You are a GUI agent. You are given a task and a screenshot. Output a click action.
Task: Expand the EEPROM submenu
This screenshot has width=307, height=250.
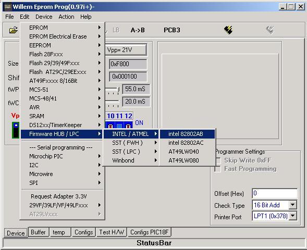click(63, 45)
